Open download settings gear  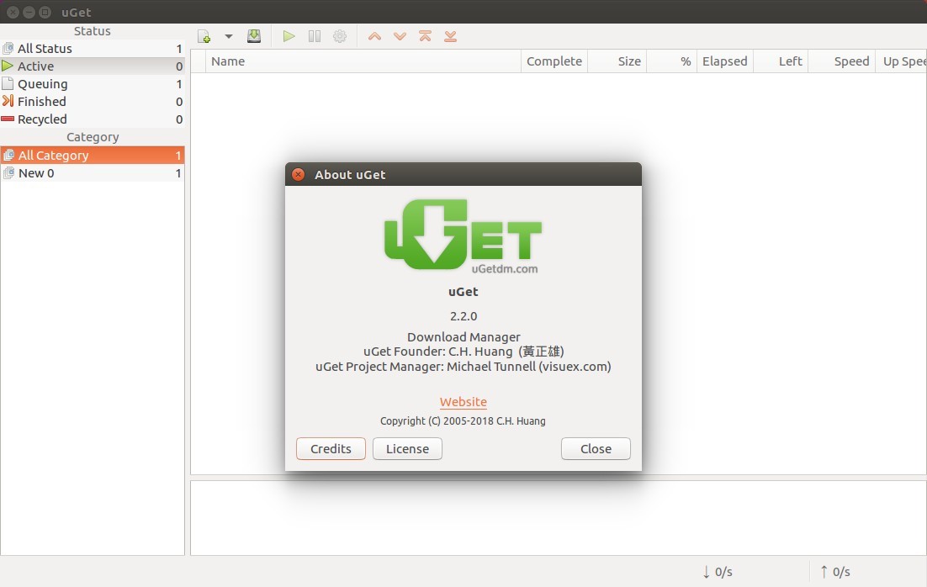click(339, 36)
